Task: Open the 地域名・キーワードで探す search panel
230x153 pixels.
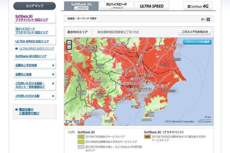Action: point(139,19)
